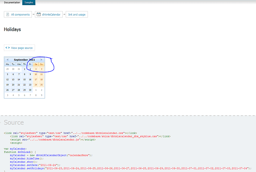Select day 23 in the calendar
256x172 pixels.
tap(30, 85)
